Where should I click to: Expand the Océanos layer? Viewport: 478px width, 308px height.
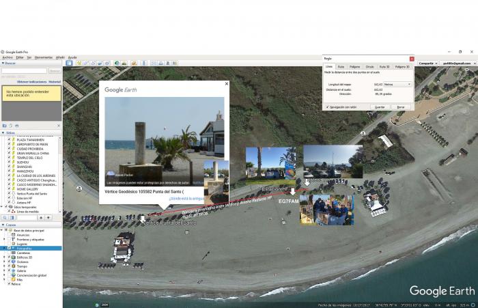(x=4, y=262)
